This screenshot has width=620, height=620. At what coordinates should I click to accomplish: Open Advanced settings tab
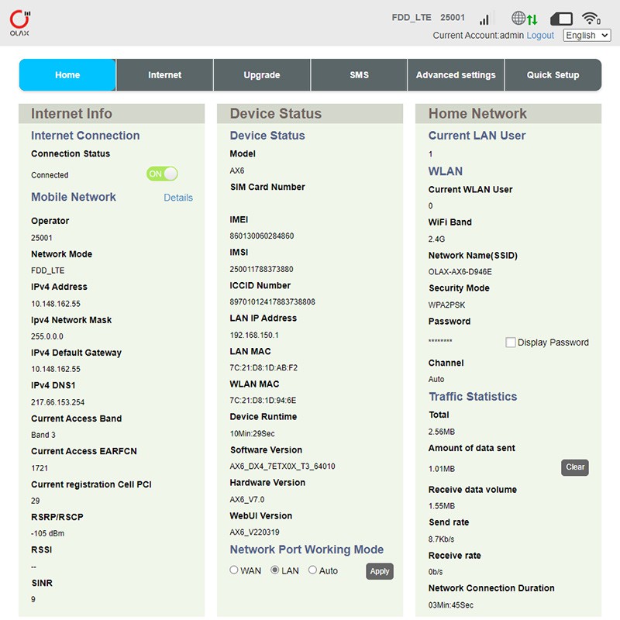pyautogui.click(x=456, y=75)
